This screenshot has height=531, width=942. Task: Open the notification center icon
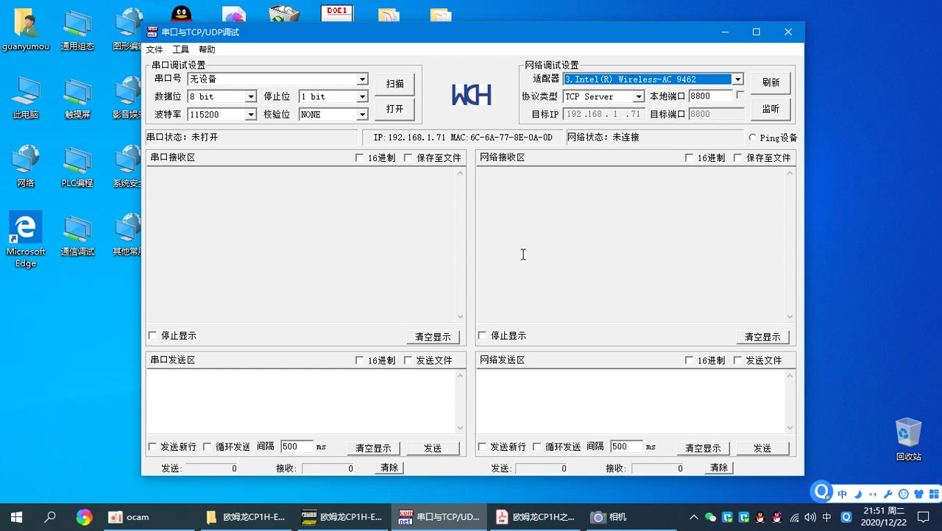924,517
